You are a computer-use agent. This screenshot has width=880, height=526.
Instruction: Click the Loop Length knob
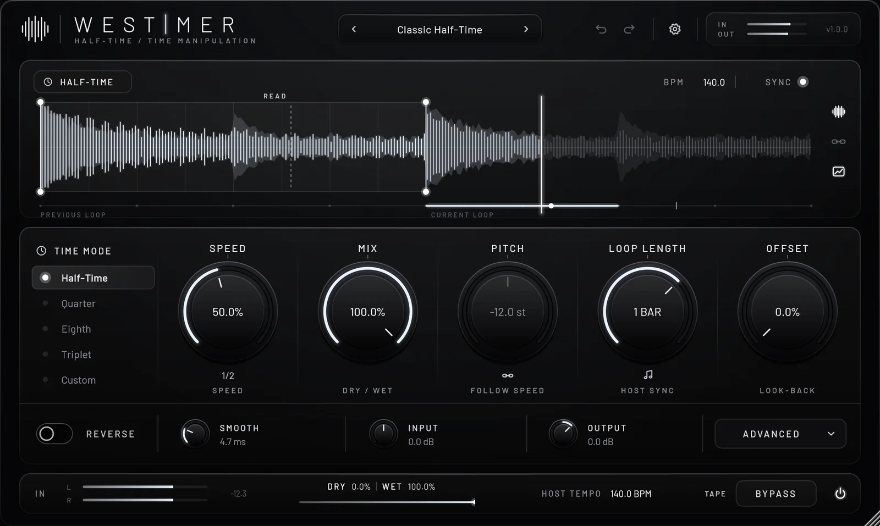click(x=647, y=312)
